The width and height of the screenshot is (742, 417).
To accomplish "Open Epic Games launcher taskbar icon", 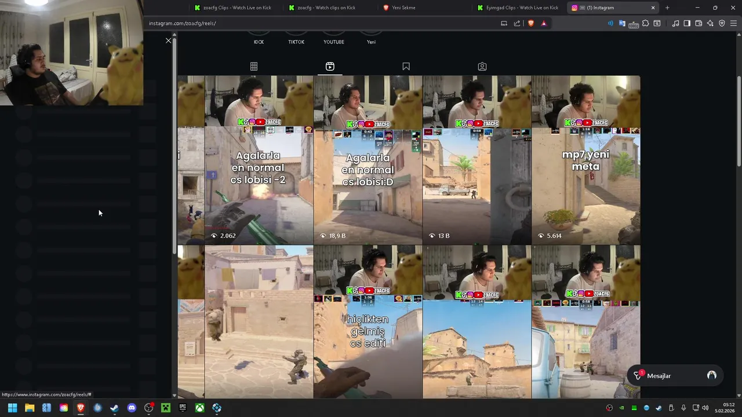I will [x=183, y=408].
